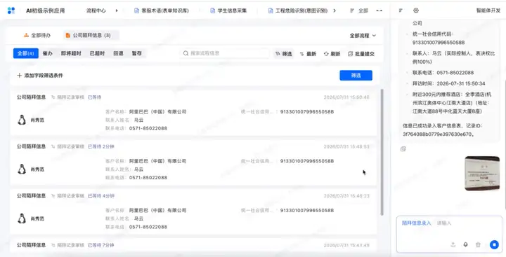Sort by 最新
The height and width of the screenshot is (257, 506).
point(308,54)
